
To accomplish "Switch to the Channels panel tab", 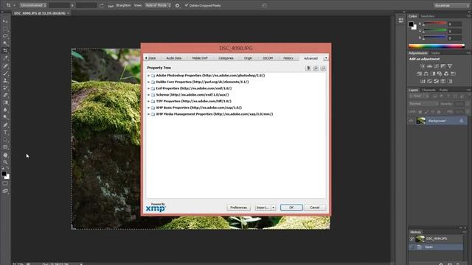I will [x=428, y=90].
